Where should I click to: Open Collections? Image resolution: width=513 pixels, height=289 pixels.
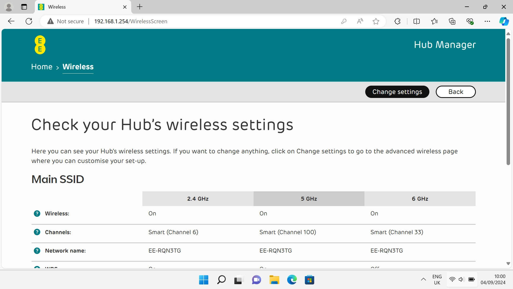[x=452, y=21]
